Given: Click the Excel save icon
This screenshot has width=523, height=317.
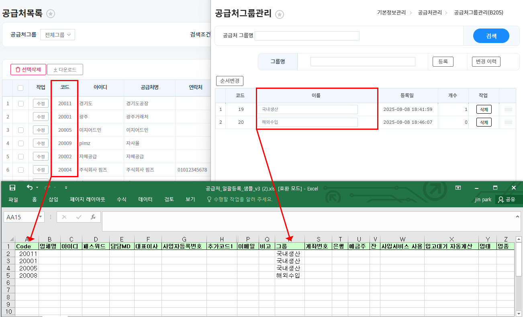Looking at the screenshot, I should (x=12, y=188).
